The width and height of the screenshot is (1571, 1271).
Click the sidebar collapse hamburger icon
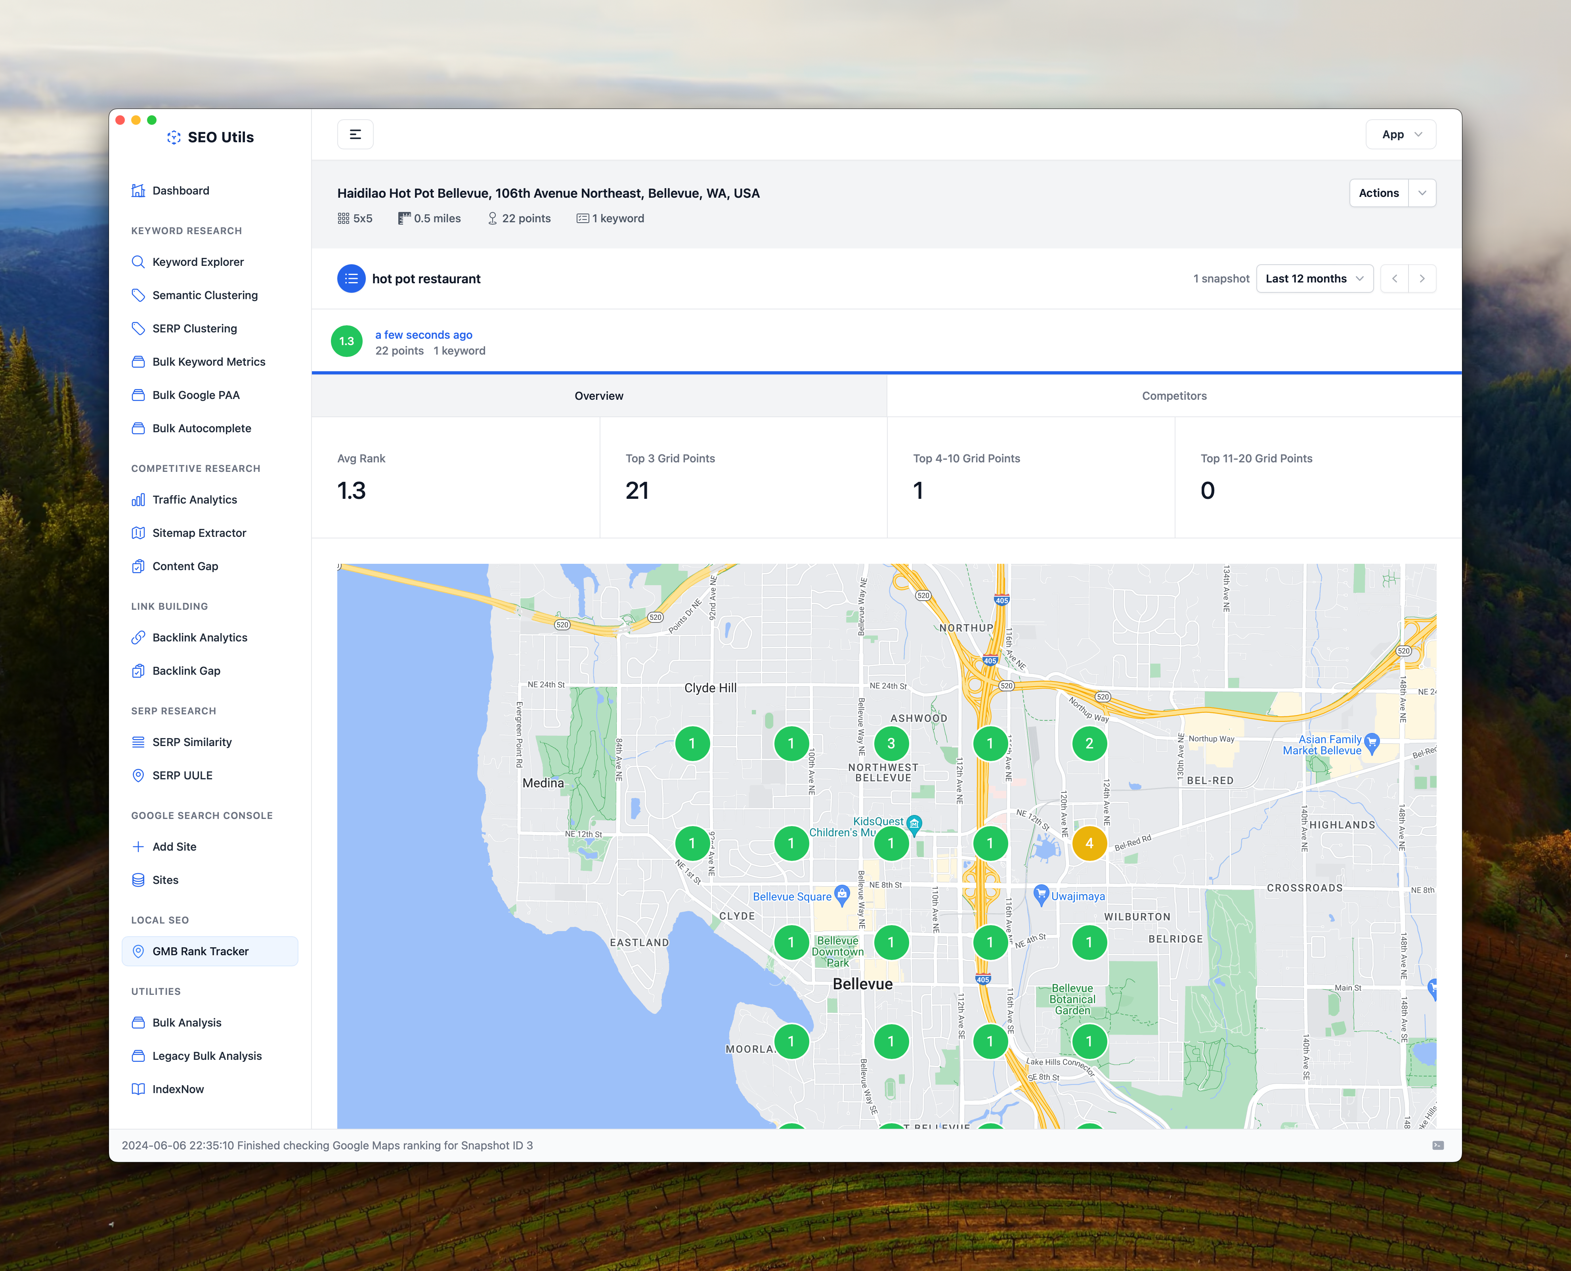point(355,135)
